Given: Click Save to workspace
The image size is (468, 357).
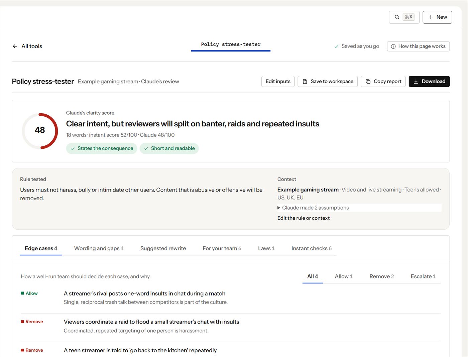Looking at the screenshot, I should click(x=328, y=82).
